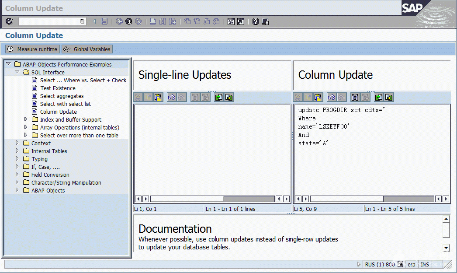Load local file into Column Update editor

pos(379,97)
